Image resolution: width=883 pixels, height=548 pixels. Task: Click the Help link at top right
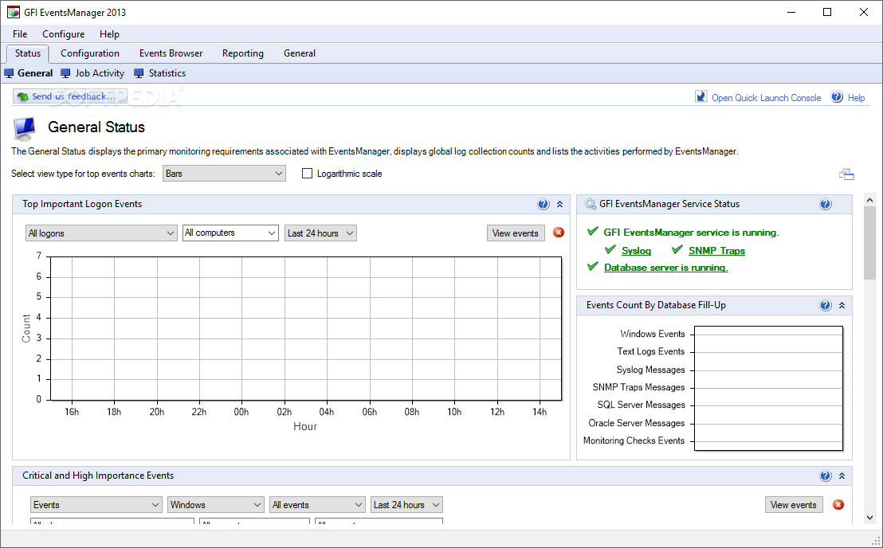[856, 97]
